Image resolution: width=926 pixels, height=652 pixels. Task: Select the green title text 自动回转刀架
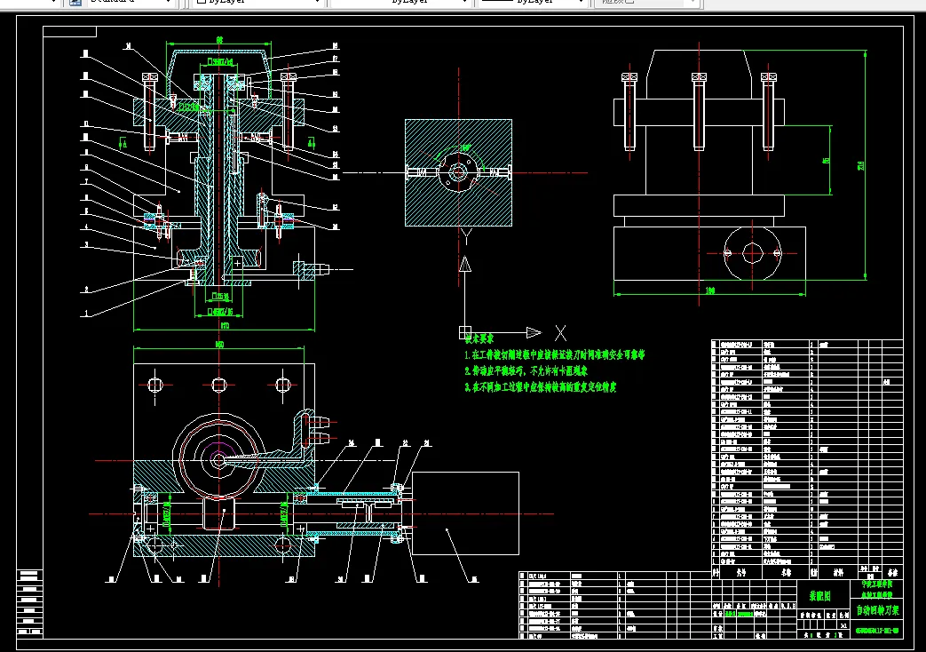(x=877, y=610)
